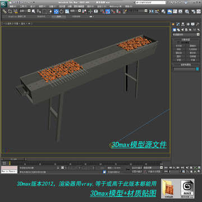This screenshot has height=202, width=202.
Task: Open the 标准基本体 primitives dropdown
Action: [186, 34]
